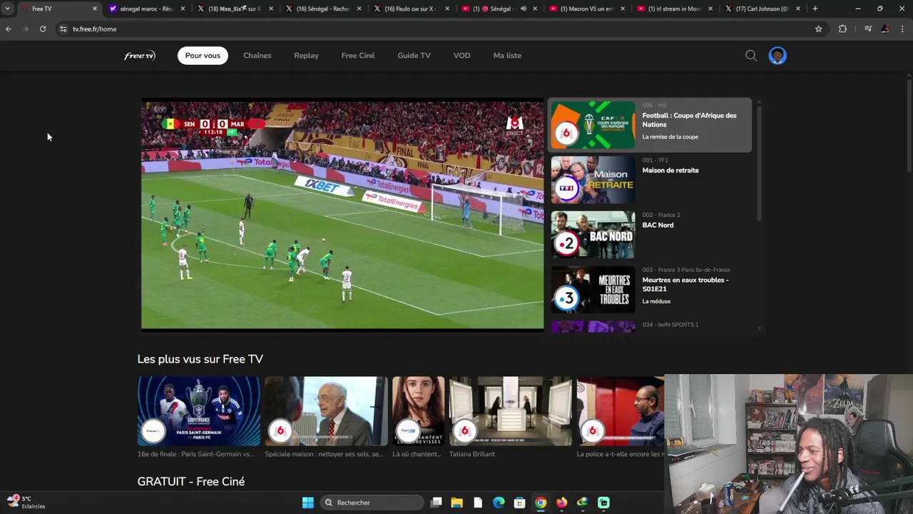Screen dimensions: 913x514
Task: Open the tab search dropdown arrow
Action: [7, 9]
